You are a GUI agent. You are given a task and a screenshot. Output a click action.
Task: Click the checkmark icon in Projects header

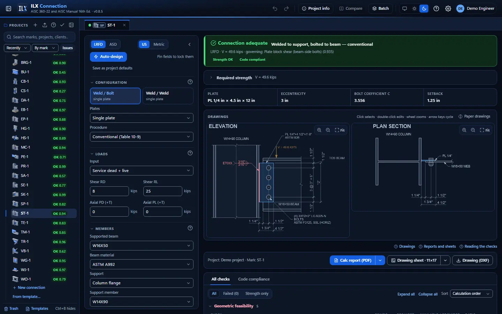(x=62, y=25)
